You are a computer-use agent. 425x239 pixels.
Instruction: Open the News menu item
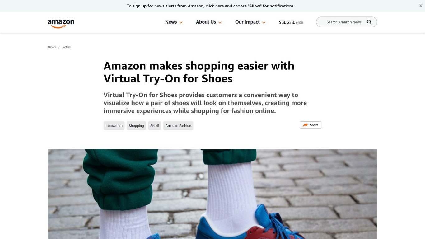coord(171,22)
